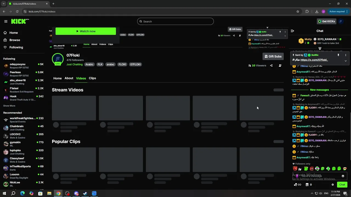This screenshot has width=351, height=197.
Task: Click the FLK tag
Action: [100, 64]
